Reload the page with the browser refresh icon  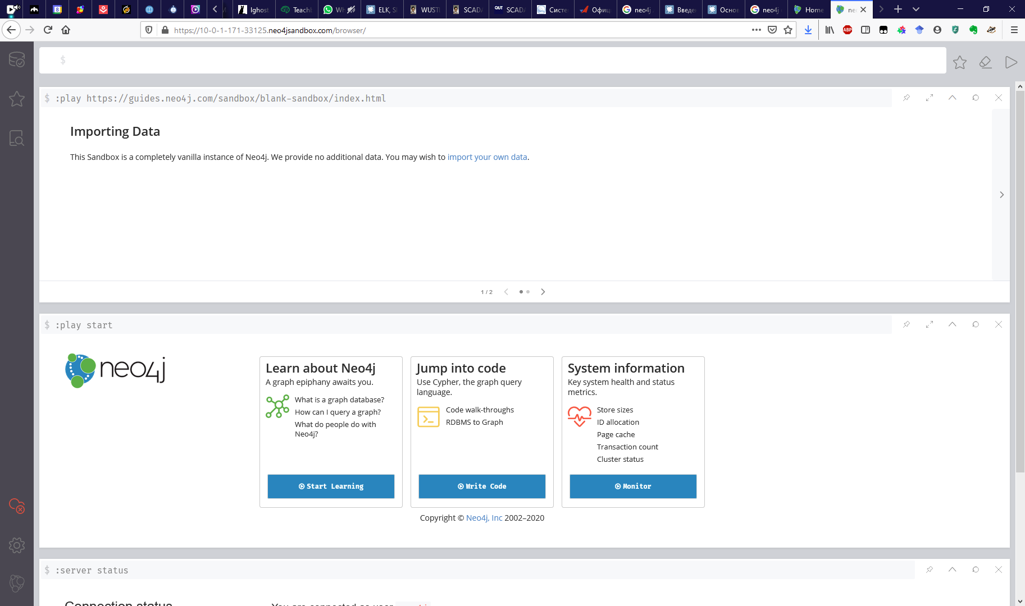pyautogui.click(x=48, y=30)
